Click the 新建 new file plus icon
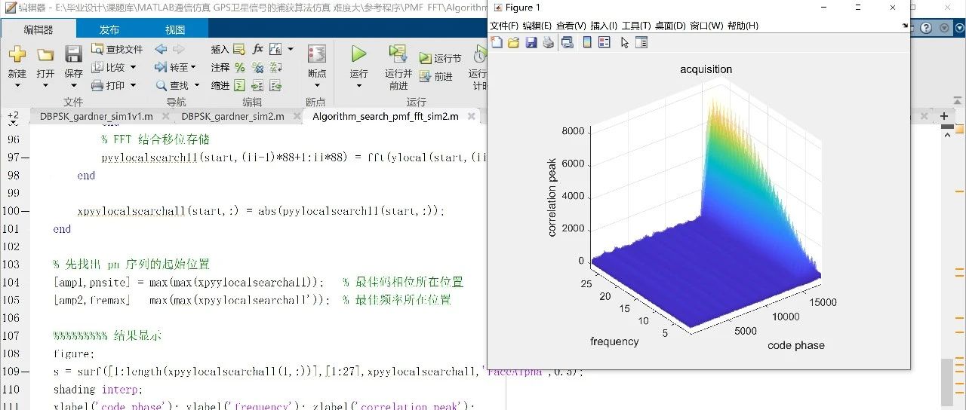Screen dimensions: 966x410 [x=17, y=54]
